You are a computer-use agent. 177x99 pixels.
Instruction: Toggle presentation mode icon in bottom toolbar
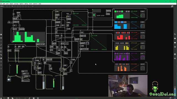point(8,98)
